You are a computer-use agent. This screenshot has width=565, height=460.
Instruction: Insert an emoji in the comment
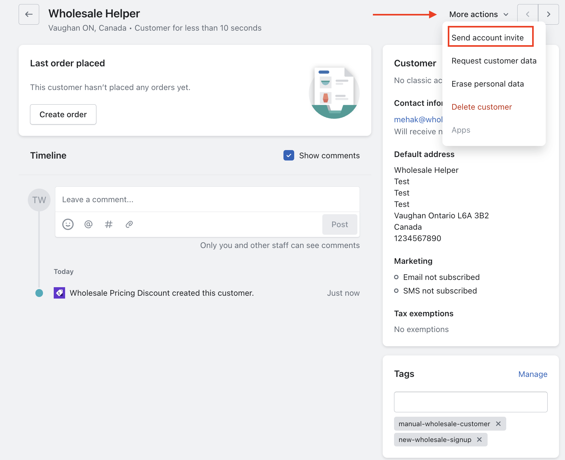[68, 224]
